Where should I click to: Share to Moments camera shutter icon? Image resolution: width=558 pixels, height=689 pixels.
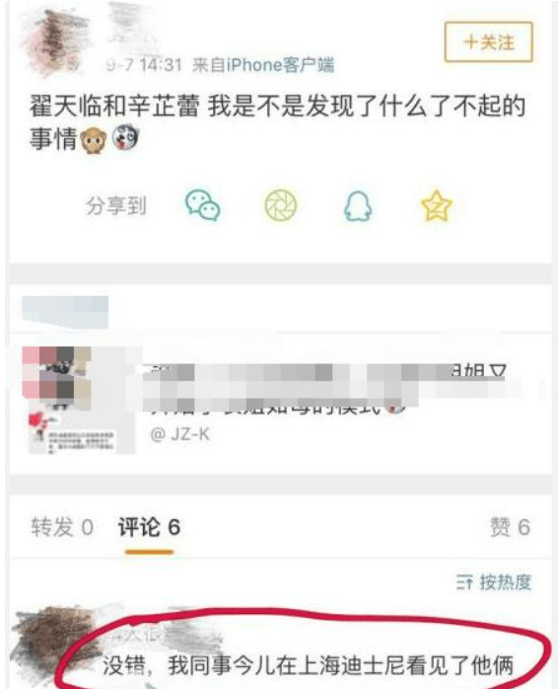tap(281, 204)
